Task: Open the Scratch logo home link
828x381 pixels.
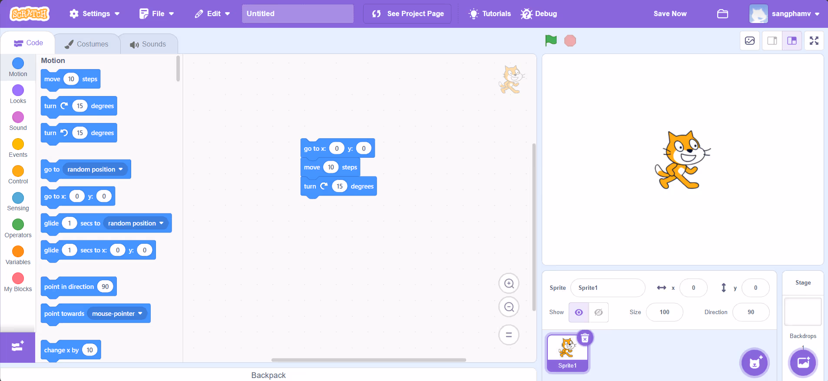Action: coord(30,14)
